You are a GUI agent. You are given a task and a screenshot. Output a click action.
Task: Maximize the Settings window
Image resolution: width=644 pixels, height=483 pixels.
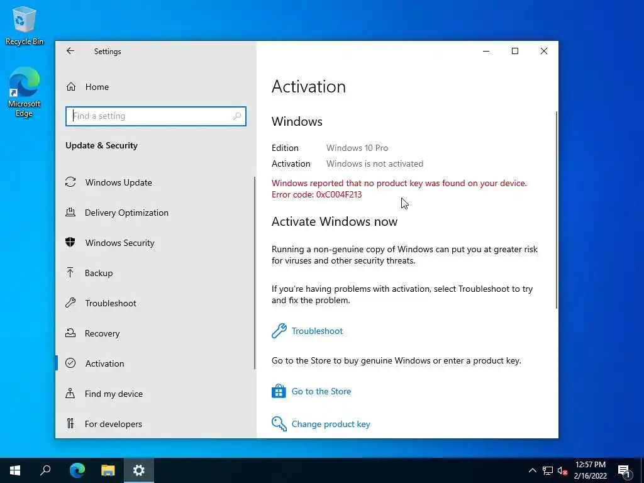(514, 51)
